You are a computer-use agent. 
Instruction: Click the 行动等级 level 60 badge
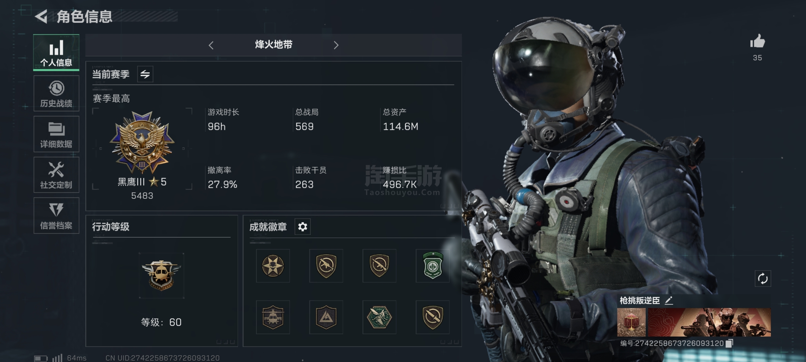coord(161,275)
